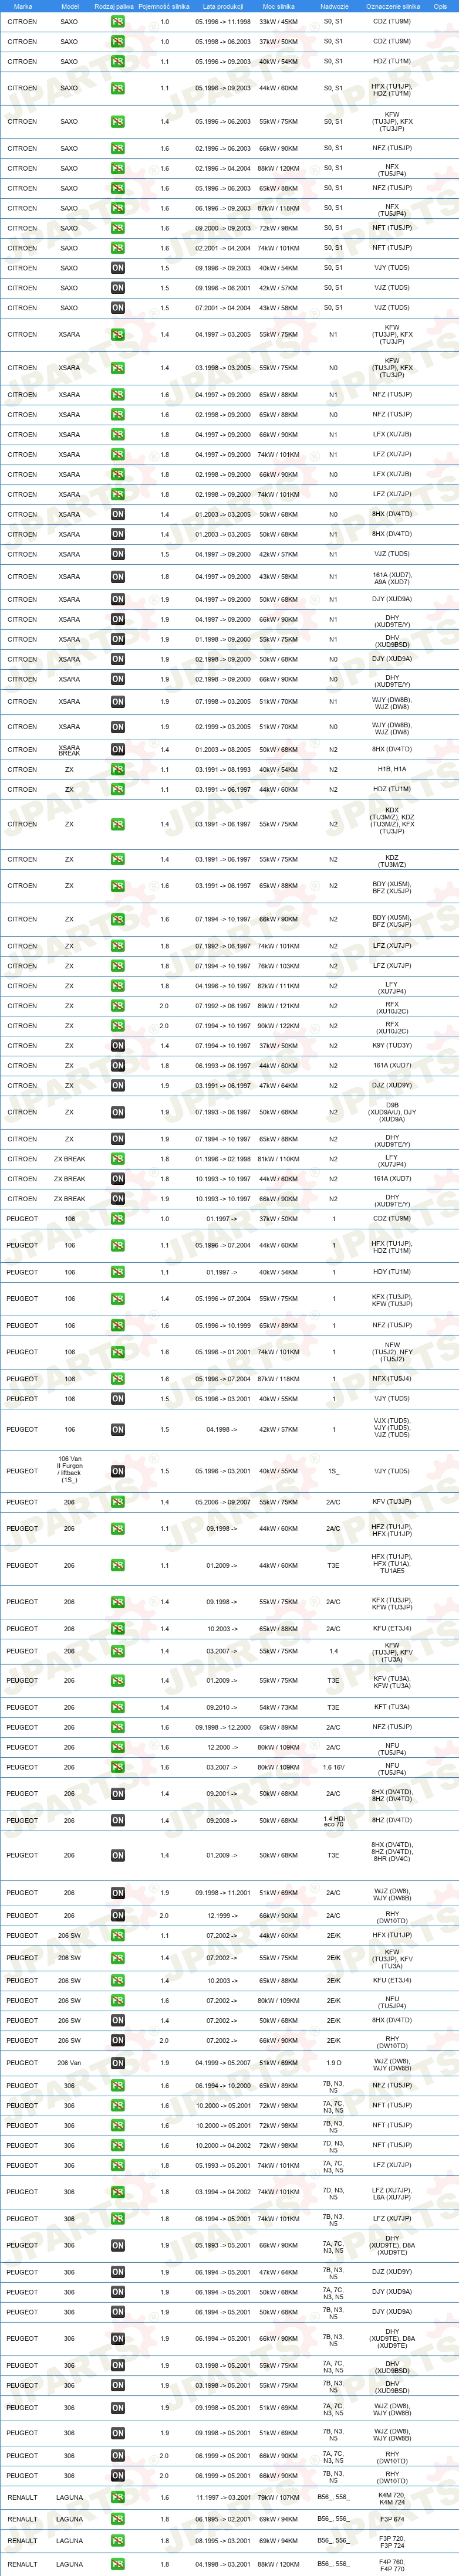Click the 1.4 HDi eco 70 body cell
This screenshot has height=2576, width=459.
click(334, 1821)
